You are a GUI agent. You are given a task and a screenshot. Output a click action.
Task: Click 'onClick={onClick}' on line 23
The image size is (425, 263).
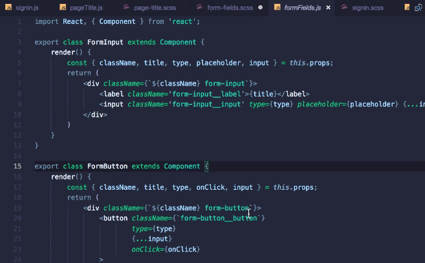click(x=166, y=249)
